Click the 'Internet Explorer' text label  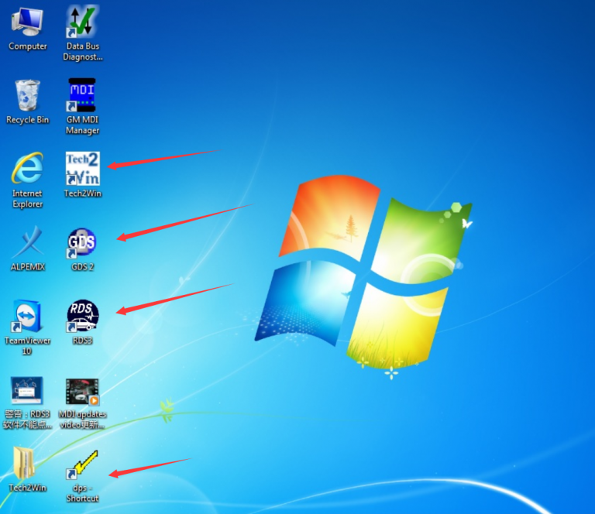pyautogui.click(x=27, y=199)
